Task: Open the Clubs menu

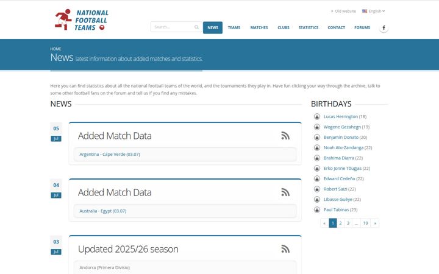Action: [x=284, y=27]
